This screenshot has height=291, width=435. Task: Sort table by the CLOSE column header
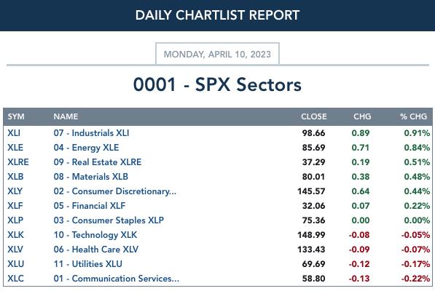(x=314, y=116)
